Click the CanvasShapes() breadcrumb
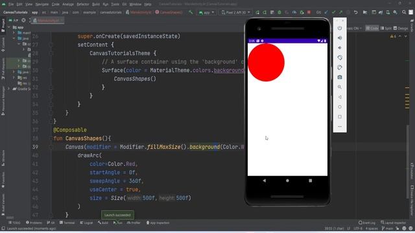 (169, 12)
